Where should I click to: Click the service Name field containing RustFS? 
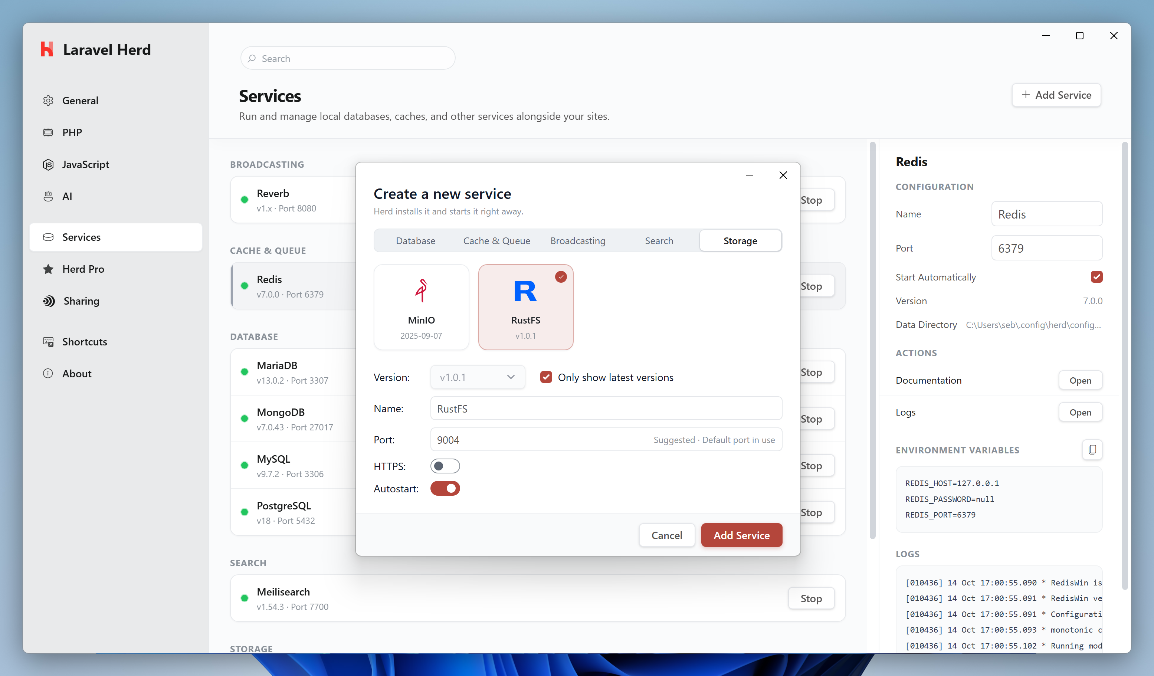[x=606, y=408]
